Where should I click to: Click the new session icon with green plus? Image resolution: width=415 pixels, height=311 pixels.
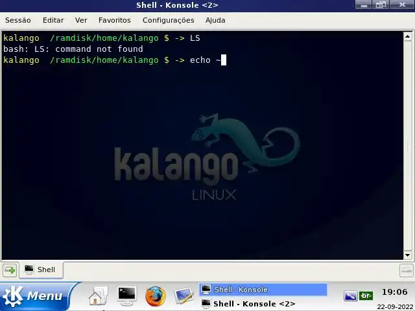10,270
